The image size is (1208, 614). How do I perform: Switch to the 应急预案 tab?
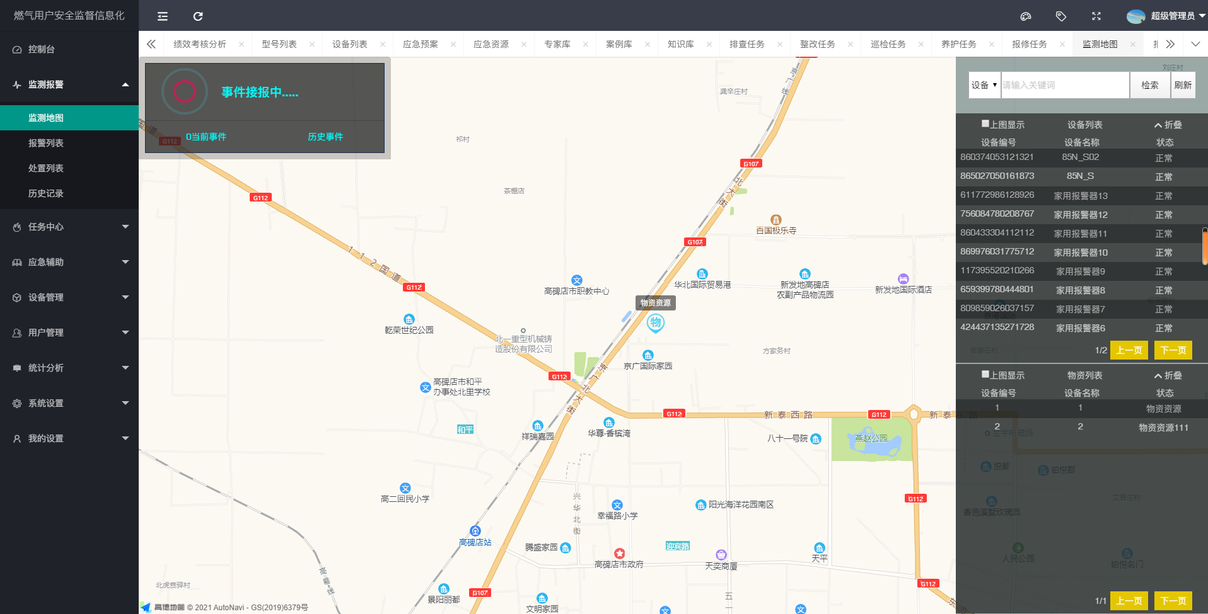(x=420, y=44)
